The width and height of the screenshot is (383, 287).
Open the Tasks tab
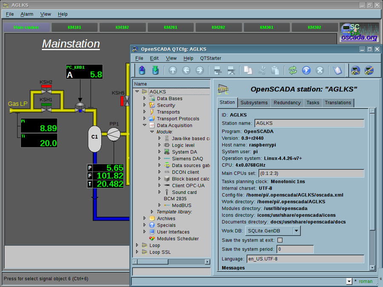313,102
